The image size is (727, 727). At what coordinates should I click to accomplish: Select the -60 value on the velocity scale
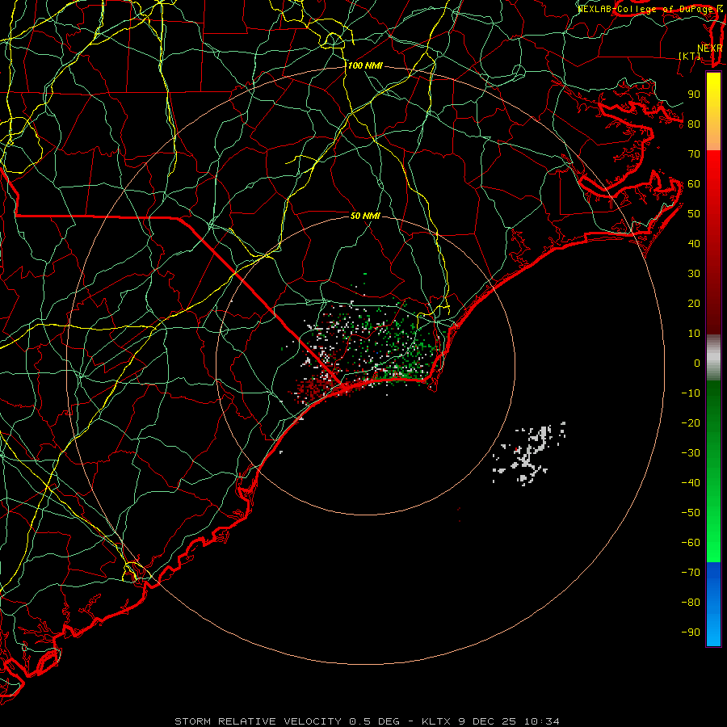pos(691,543)
